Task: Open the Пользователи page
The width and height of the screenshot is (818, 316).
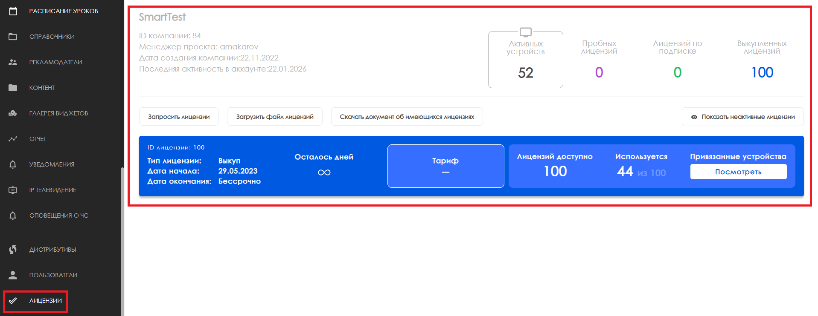Action: [x=53, y=275]
